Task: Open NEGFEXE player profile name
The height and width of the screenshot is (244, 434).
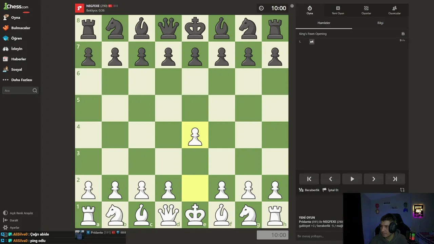Action: point(92,6)
